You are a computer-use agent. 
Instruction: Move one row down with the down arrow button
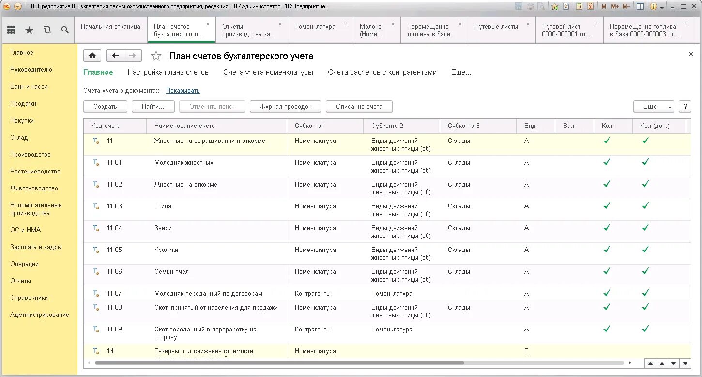coord(673,363)
